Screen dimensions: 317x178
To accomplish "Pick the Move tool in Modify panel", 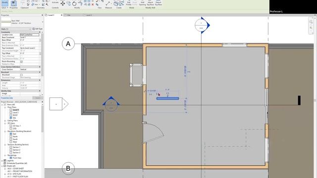I will 63,3.
